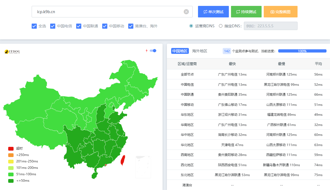The width and height of the screenshot is (330, 190).
Task: Click 陕西西安电信 51ms cell
Action: point(232,165)
